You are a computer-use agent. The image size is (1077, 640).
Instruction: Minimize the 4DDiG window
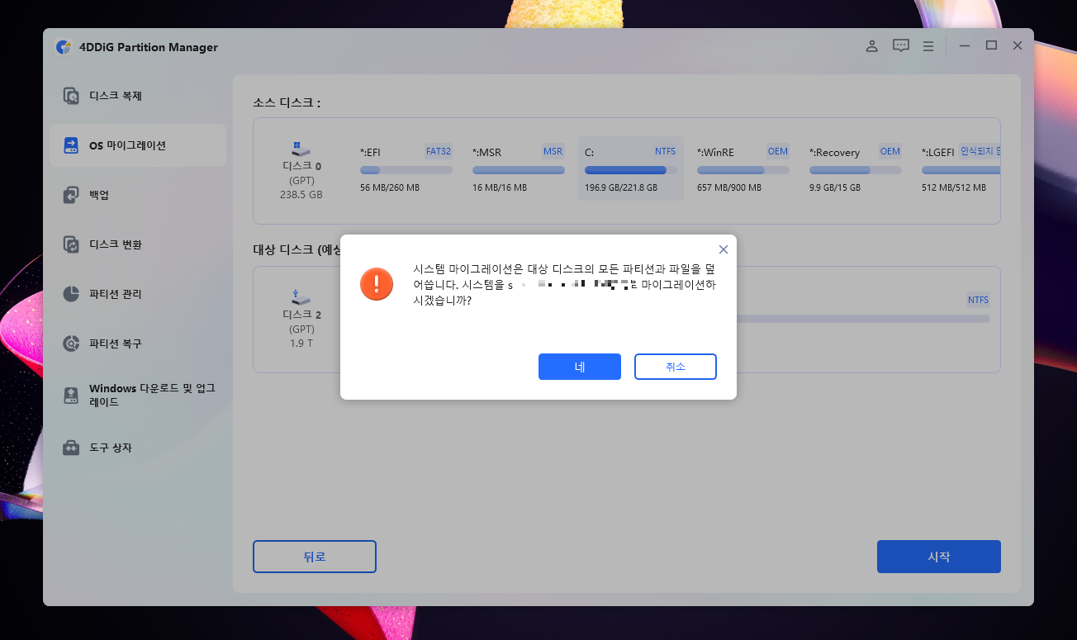[x=965, y=46]
